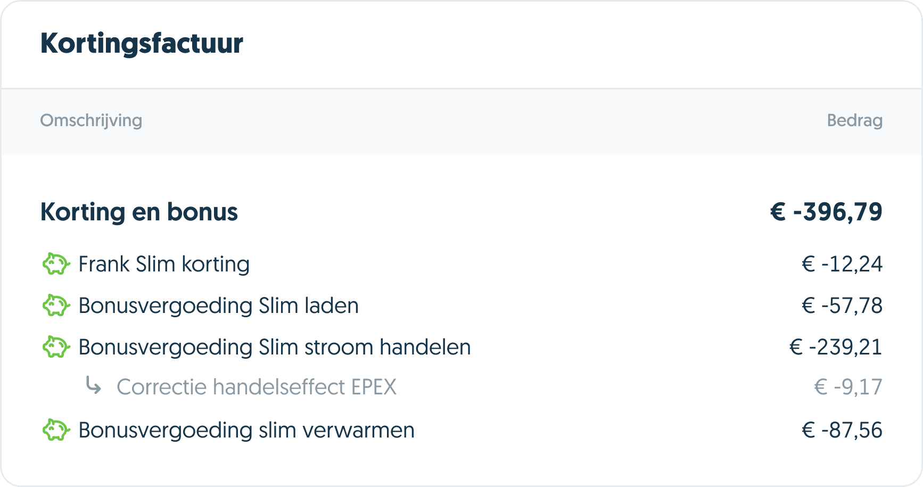Open the Bonusvergoeding slim verwarmen line item

(246, 430)
